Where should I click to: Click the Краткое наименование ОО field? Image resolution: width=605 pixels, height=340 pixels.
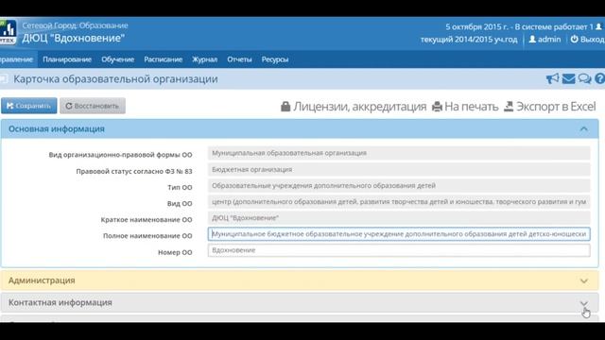tap(399, 218)
